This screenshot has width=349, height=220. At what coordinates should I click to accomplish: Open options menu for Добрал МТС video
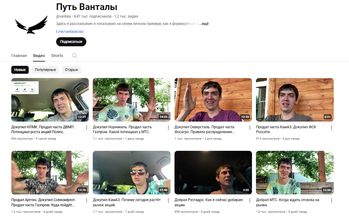click(x=331, y=200)
